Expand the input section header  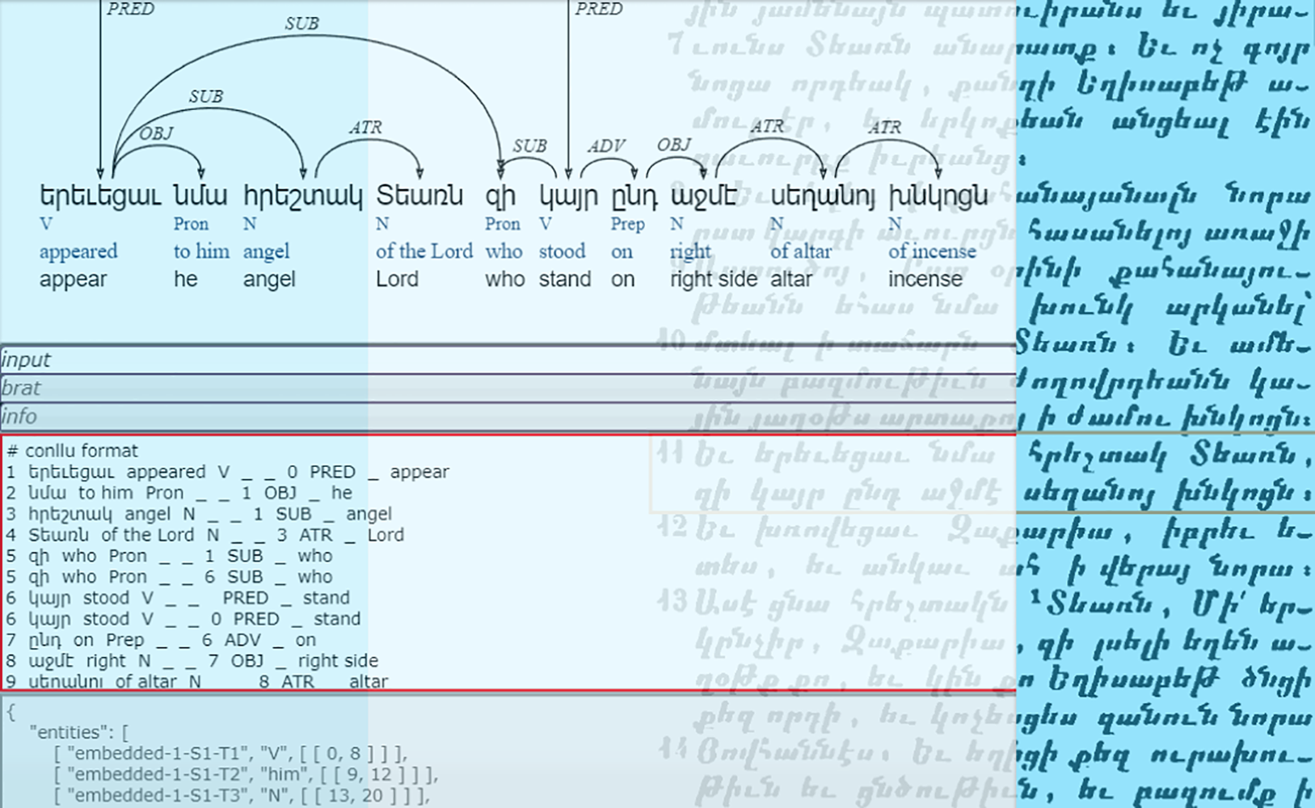coord(26,360)
